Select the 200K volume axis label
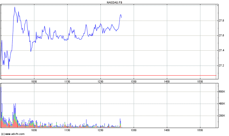Screen dimensions: 229x136 (222, 116)
